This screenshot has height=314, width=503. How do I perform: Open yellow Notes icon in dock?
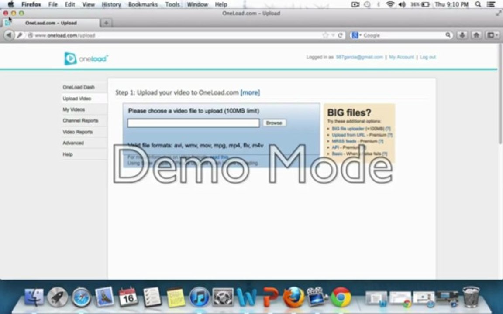(176, 297)
